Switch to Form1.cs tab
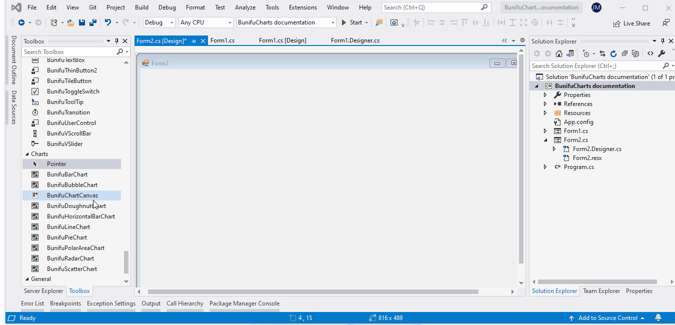The height and width of the screenshot is (325, 675). (222, 40)
